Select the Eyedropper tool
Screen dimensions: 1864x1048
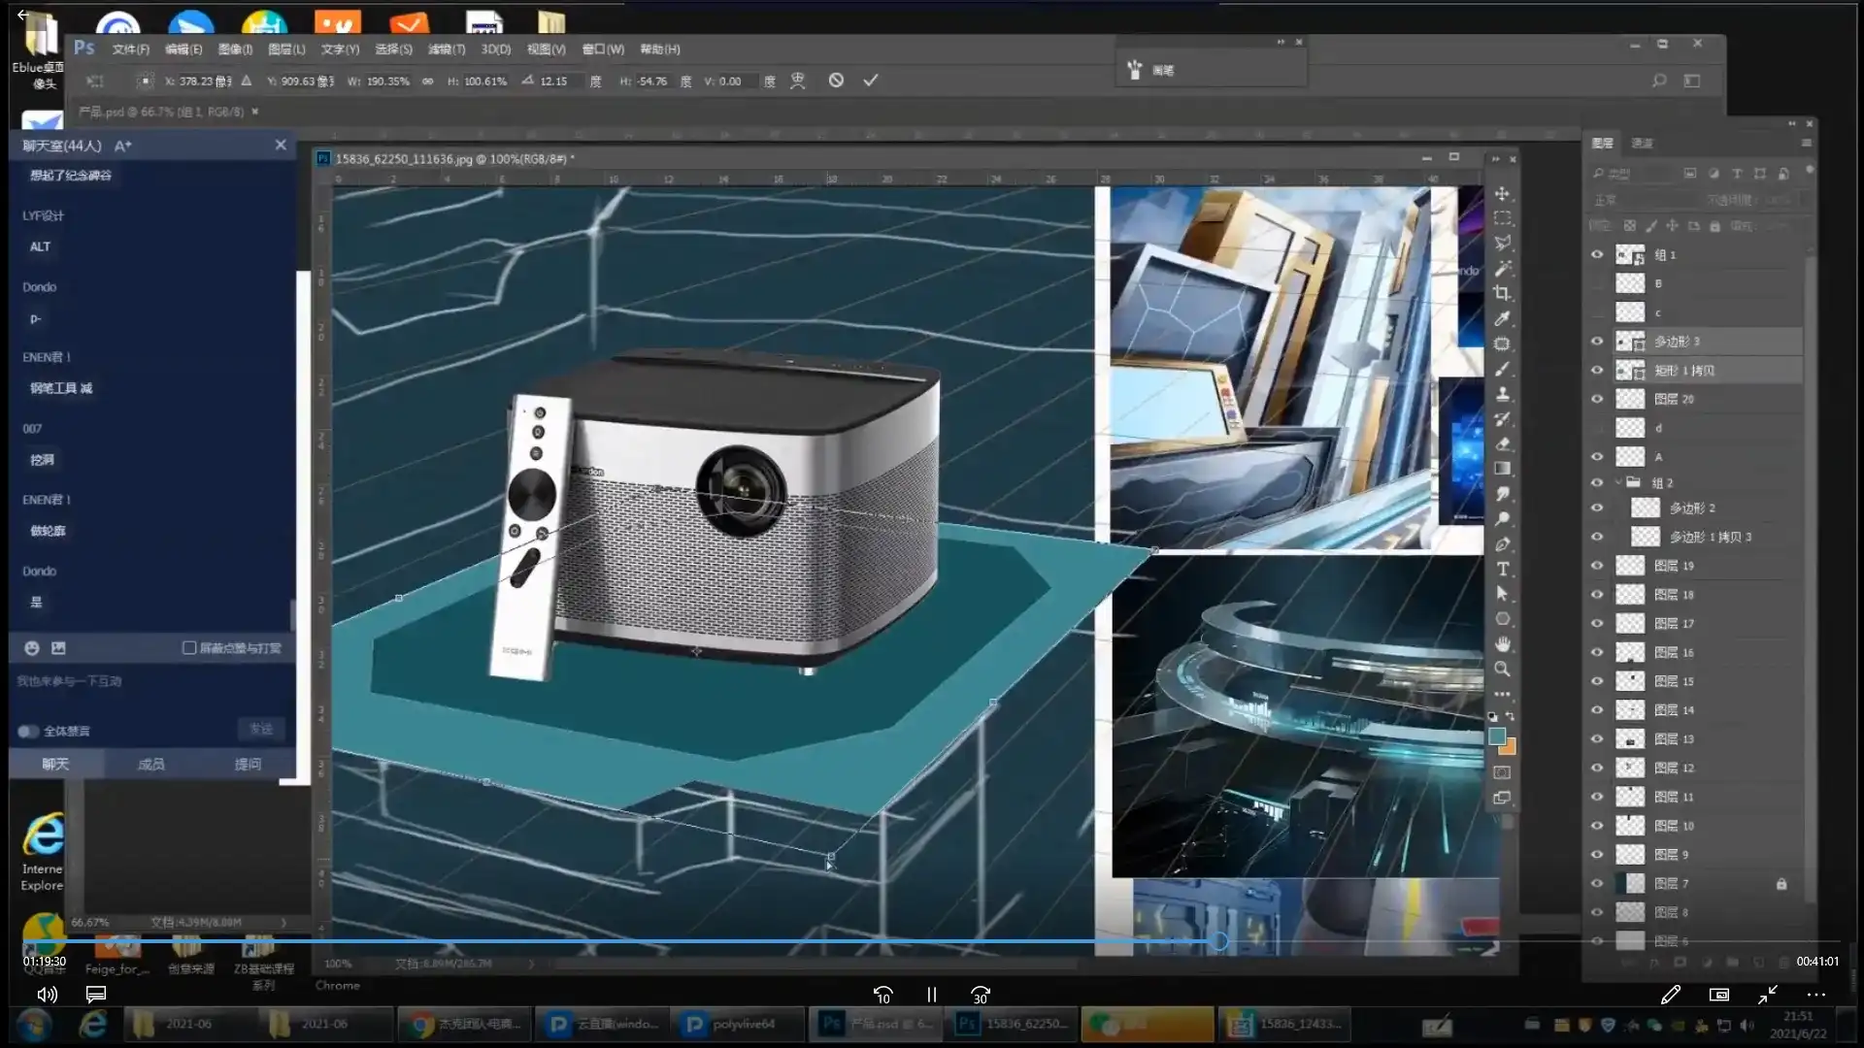(x=1502, y=318)
